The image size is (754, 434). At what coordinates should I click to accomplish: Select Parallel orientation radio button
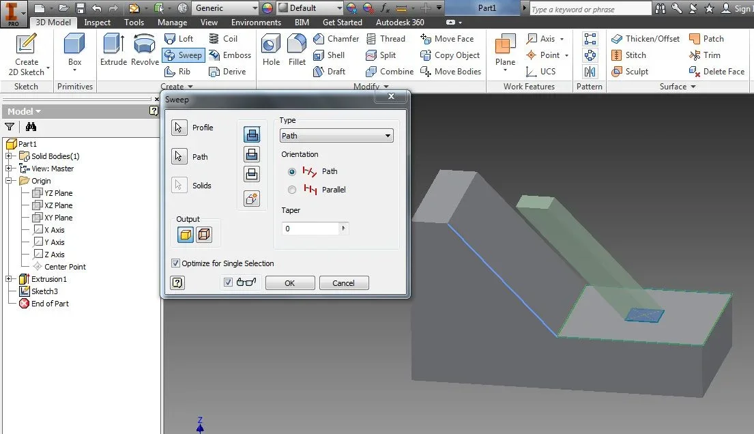[292, 190]
